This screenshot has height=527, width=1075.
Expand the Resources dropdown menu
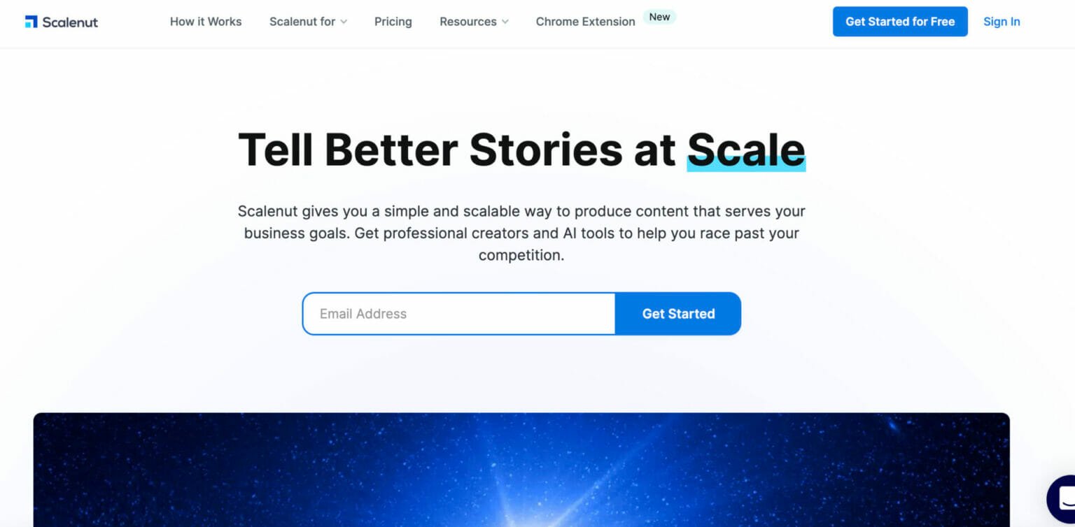coord(468,22)
